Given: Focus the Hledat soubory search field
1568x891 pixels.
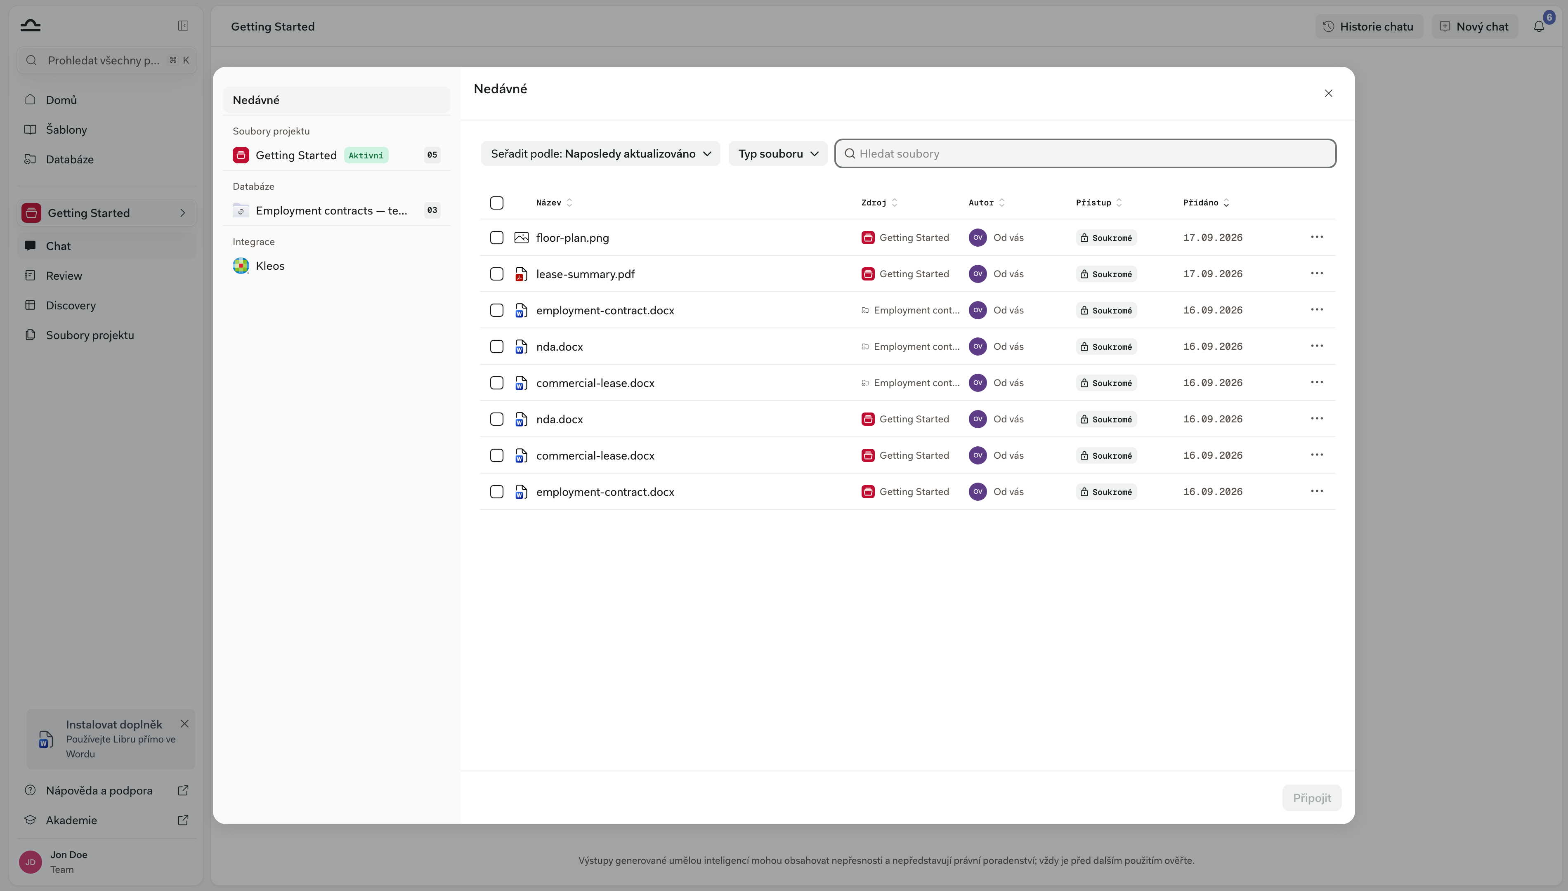Looking at the screenshot, I should click(x=1085, y=153).
